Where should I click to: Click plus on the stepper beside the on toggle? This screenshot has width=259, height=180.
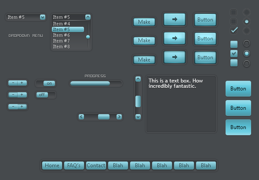(x=22, y=83)
